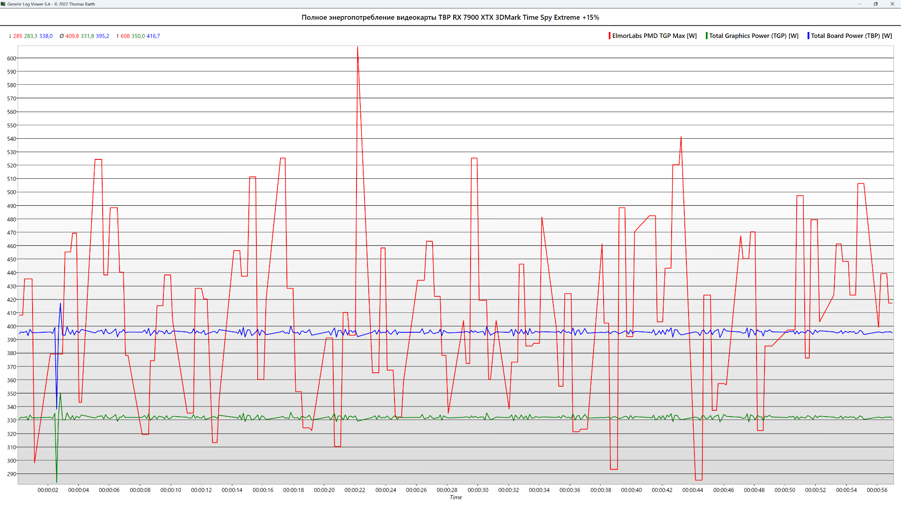
Task: Toggle ElmorLabs PMD TGP Max series label
Action: [654, 36]
